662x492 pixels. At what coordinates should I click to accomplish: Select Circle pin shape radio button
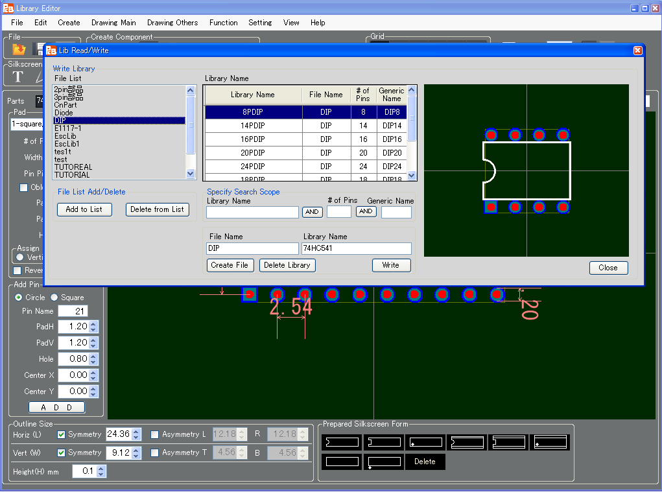tap(19, 298)
